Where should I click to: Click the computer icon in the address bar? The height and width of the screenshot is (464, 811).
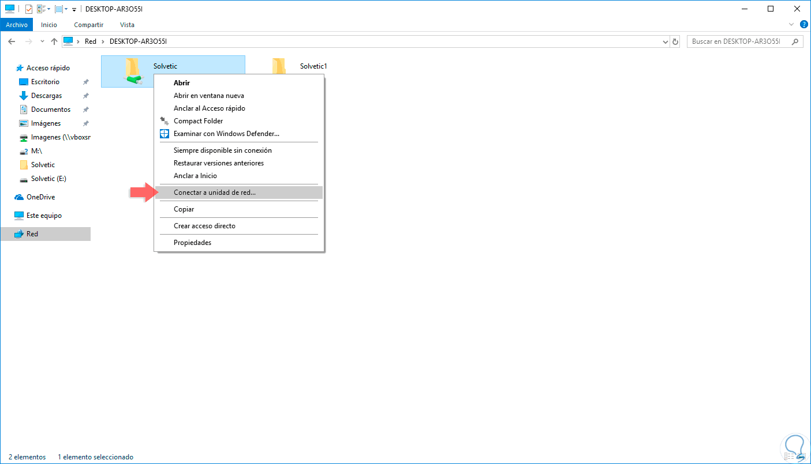tap(68, 41)
